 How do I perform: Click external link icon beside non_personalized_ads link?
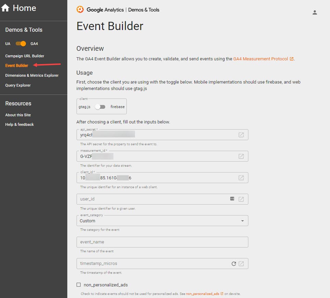(222, 294)
